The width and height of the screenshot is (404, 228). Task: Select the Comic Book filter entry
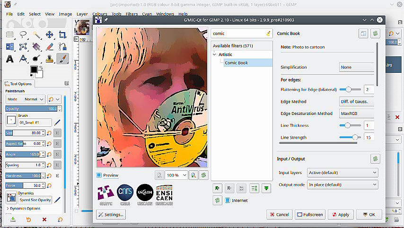[236, 63]
